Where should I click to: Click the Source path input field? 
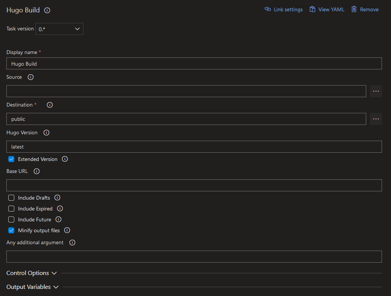186,91
